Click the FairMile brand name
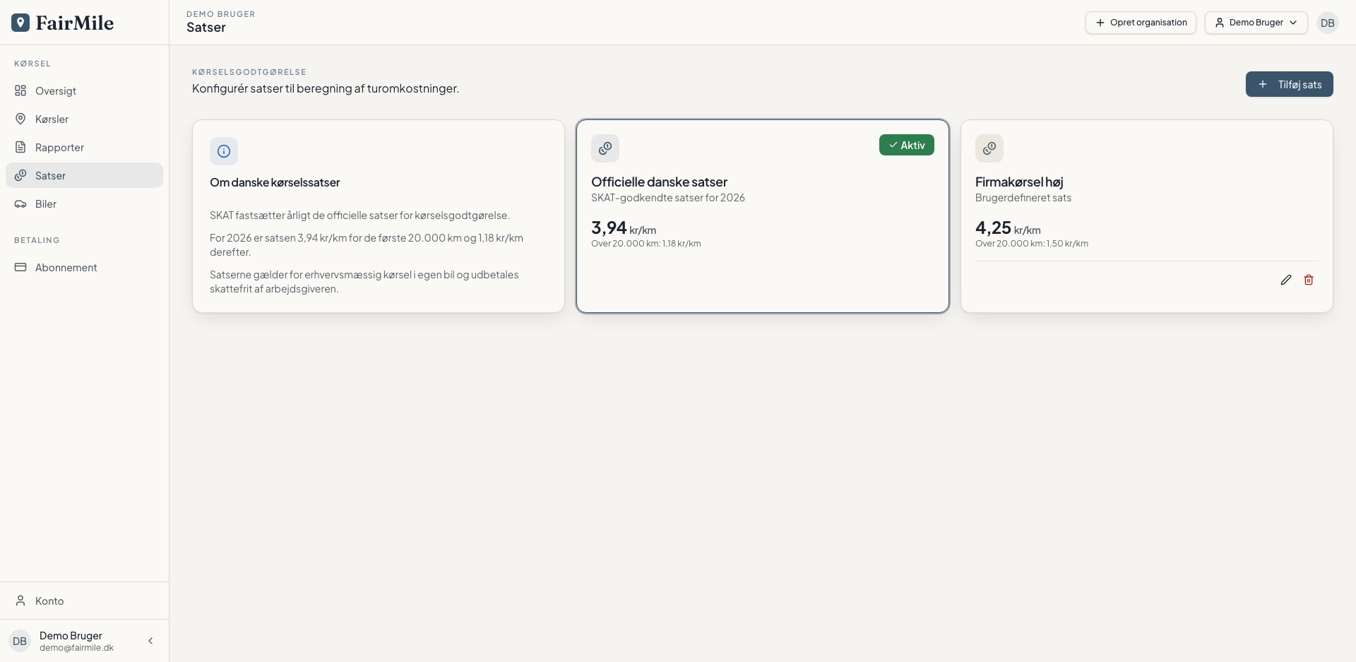Image resolution: width=1356 pixels, height=662 pixels. pos(75,23)
